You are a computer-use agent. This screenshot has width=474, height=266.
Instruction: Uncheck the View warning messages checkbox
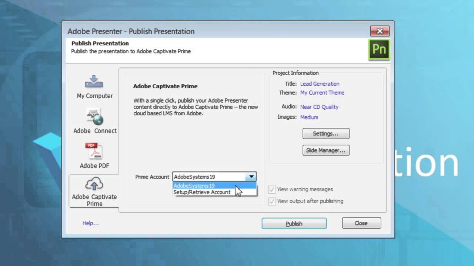272,189
